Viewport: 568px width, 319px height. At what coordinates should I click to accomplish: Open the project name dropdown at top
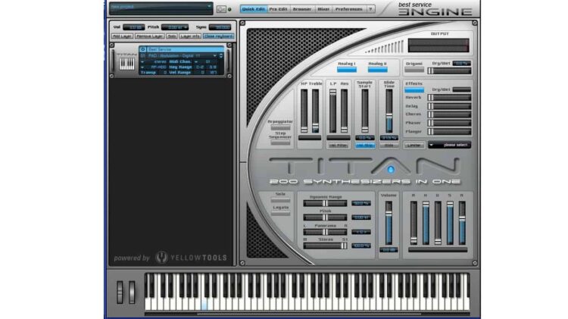pyautogui.click(x=161, y=8)
